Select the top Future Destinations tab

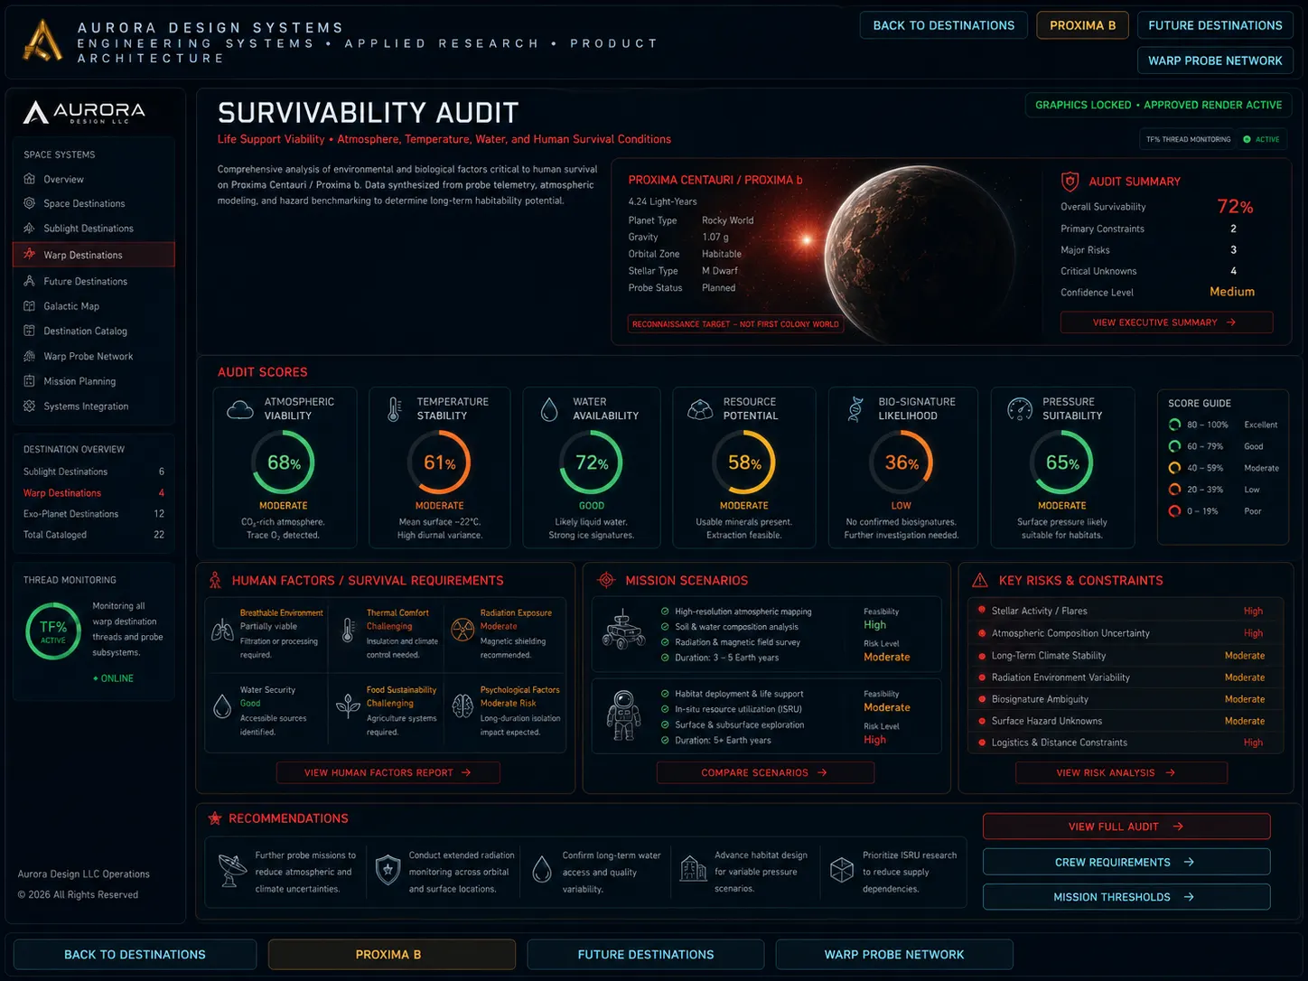(x=1215, y=25)
